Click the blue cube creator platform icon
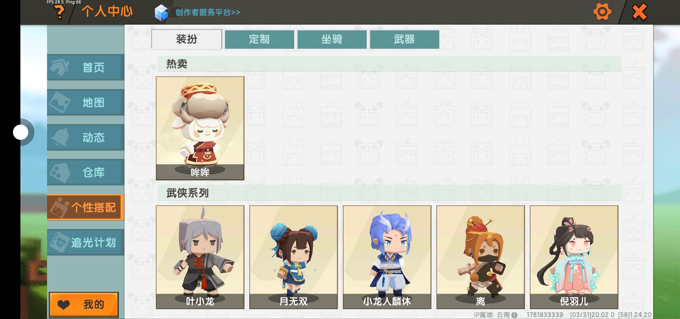680x319 pixels. point(161,12)
